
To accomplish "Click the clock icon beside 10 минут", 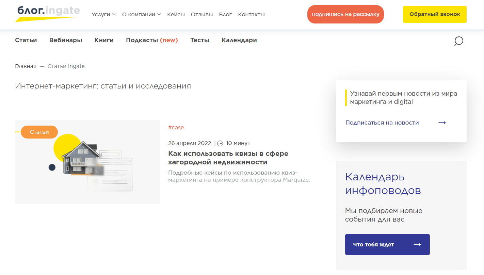I will (x=220, y=143).
